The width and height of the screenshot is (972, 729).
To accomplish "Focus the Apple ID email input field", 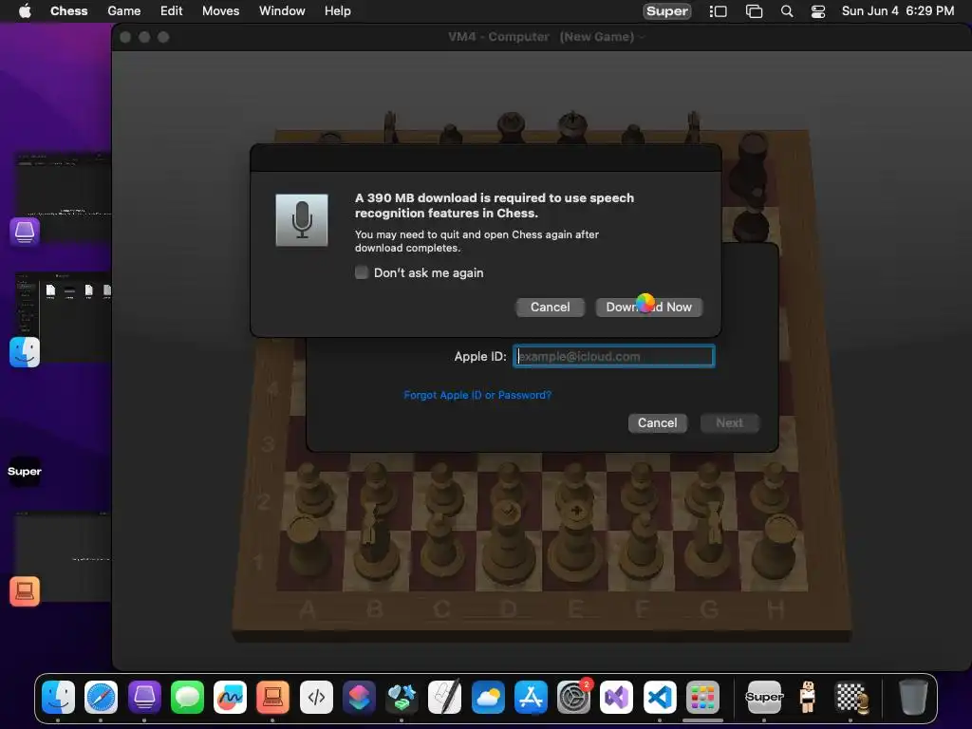I will [614, 357].
